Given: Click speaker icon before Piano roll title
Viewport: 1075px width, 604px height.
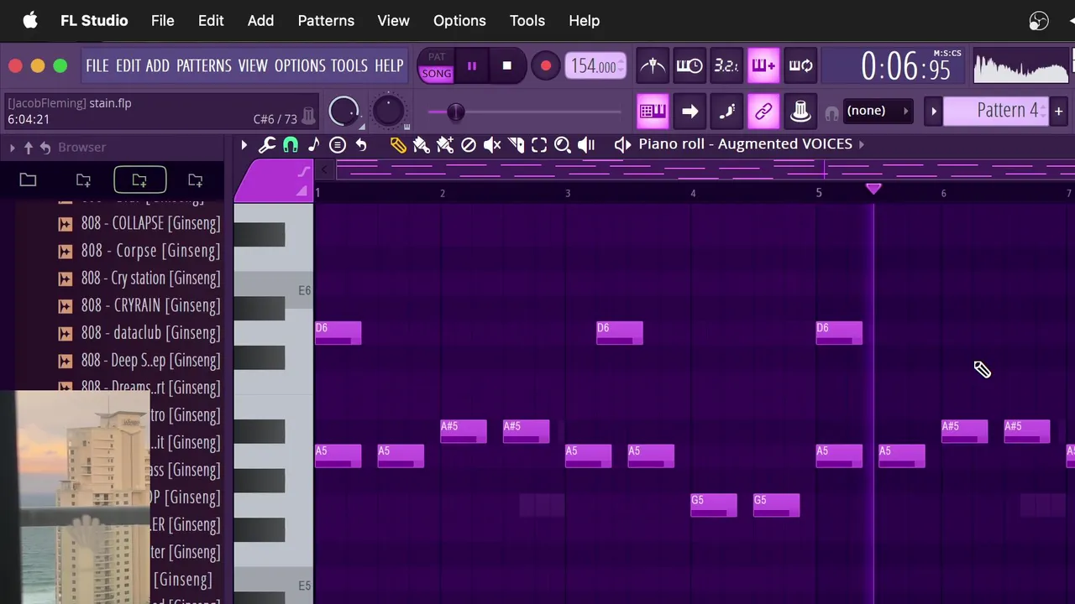Looking at the screenshot, I should (622, 144).
